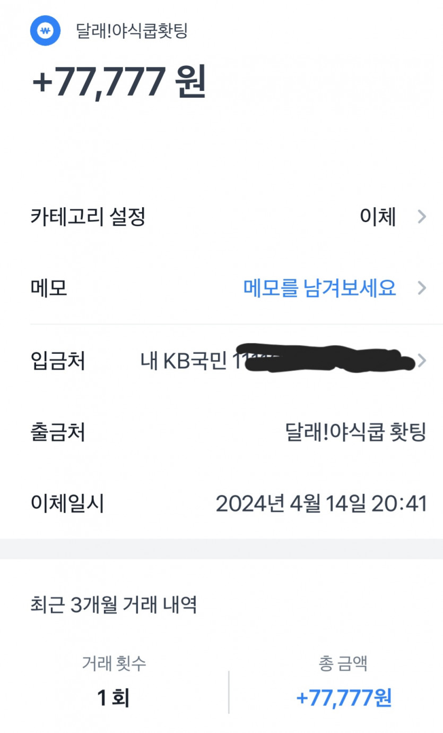The width and height of the screenshot is (443, 733).
Task: Click the blue +77,777원 total amount
Action: coord(344,698)
